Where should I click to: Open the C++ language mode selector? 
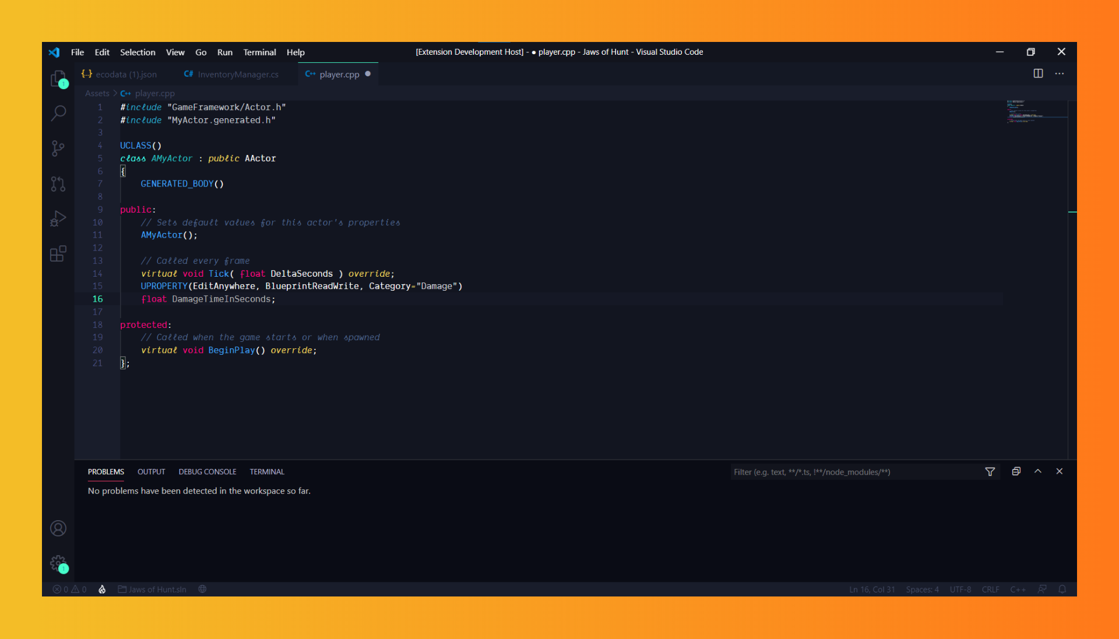click(x=1018, y=589)
